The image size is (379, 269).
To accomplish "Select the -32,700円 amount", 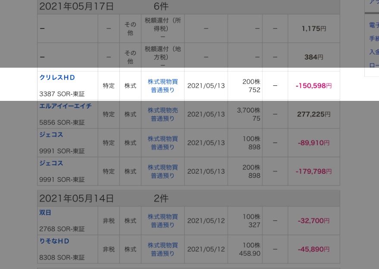I will tap(314, 221).
